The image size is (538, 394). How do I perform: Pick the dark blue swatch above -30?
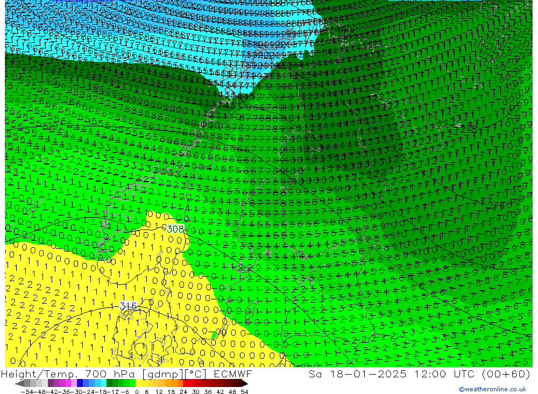tap(80, 383)
